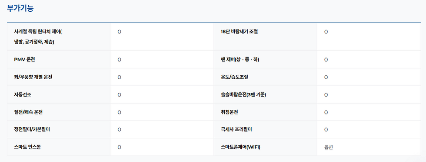This screenshot has width=426, height=162.
Task: Select the O value for 극세사 프리필터
Action: 326,130
